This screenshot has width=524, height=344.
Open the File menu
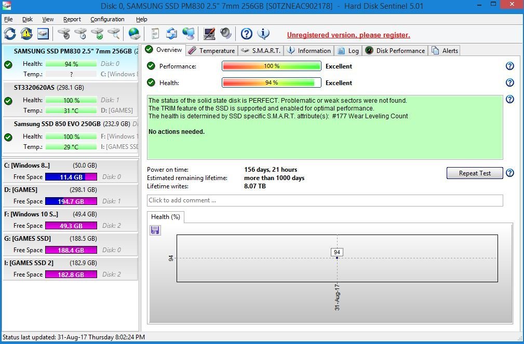[8, 19]
